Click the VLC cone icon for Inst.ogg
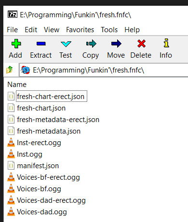188x222 pixels. [x=11, y=154]
